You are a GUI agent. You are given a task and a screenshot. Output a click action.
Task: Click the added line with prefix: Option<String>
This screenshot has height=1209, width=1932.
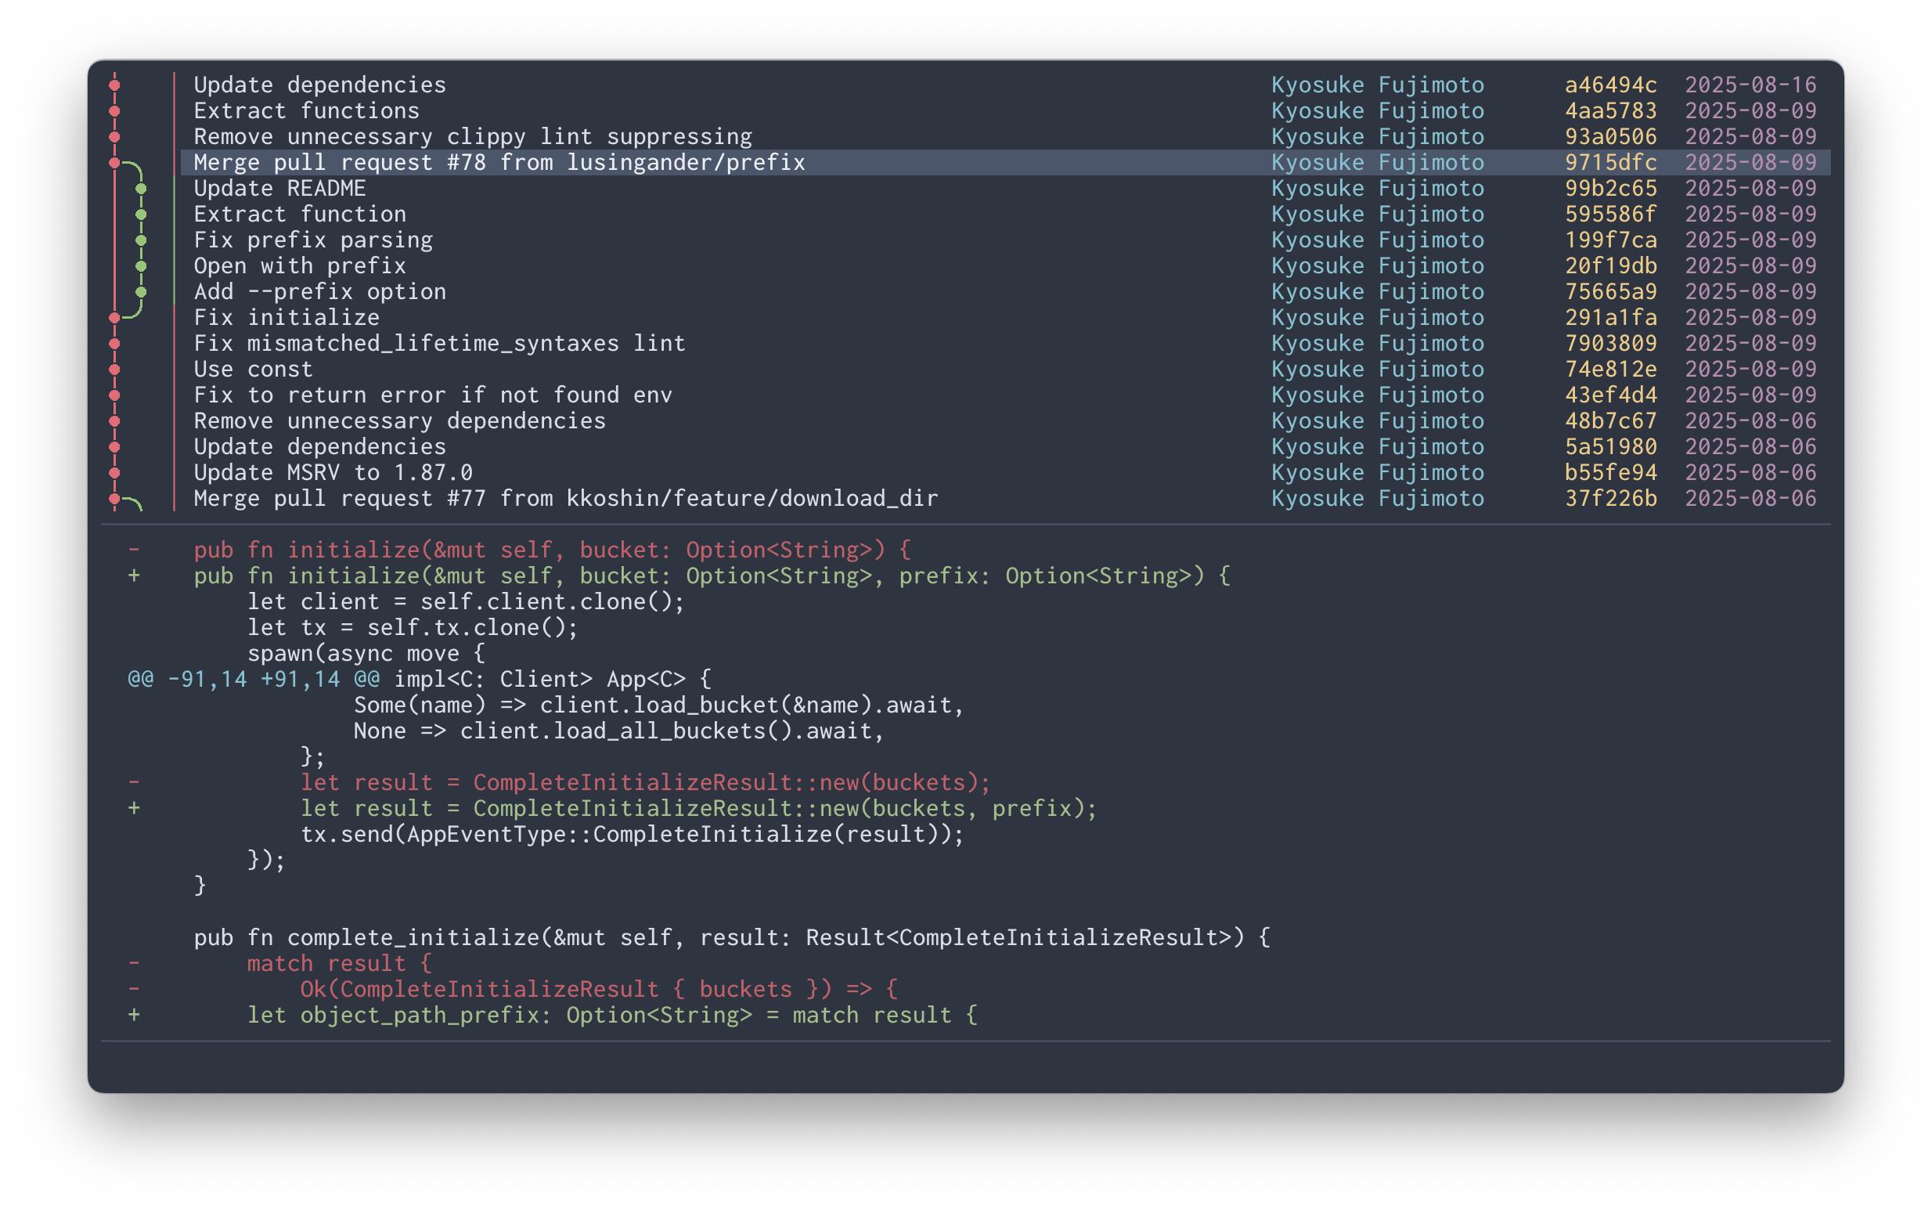click(x=712, y=576)
